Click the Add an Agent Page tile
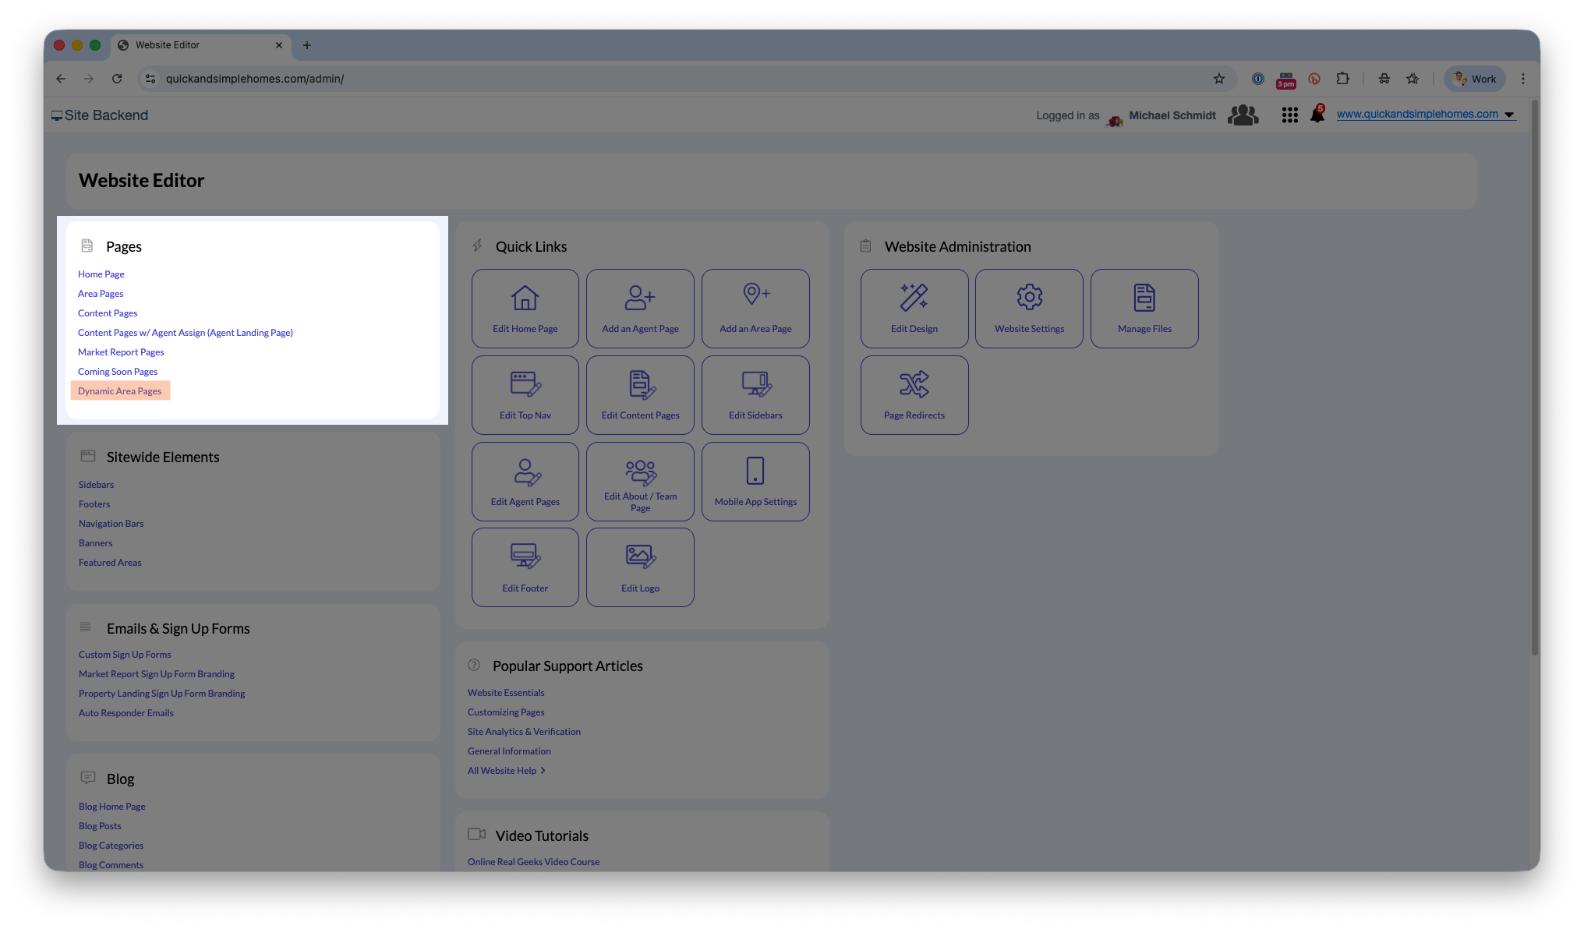 click(x=640, y=309)
